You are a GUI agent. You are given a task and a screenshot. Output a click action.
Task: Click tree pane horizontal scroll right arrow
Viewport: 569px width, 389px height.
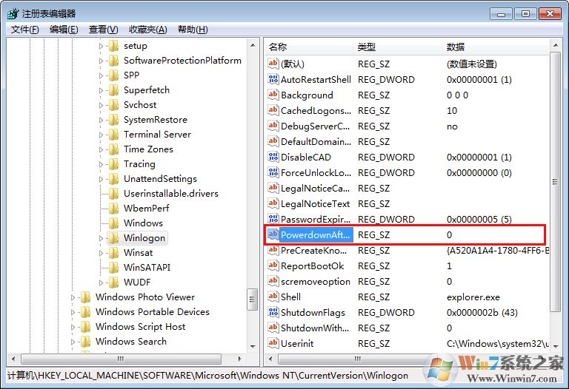[240, 359]
